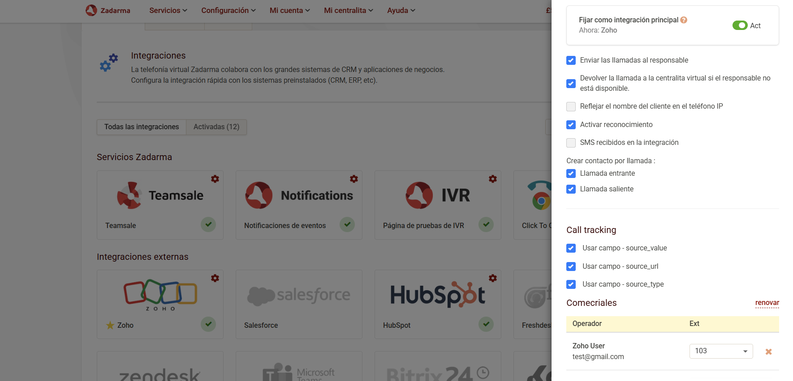Click the Operador column header
The width and height of the screenshot is (793, 381).
587,324
